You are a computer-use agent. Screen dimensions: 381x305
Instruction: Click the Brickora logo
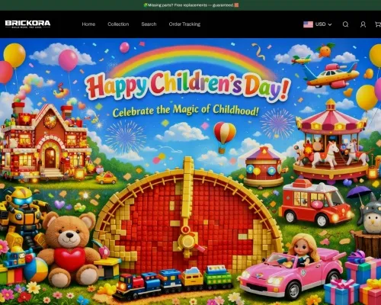pyautogui.click(x=27, y=24)
